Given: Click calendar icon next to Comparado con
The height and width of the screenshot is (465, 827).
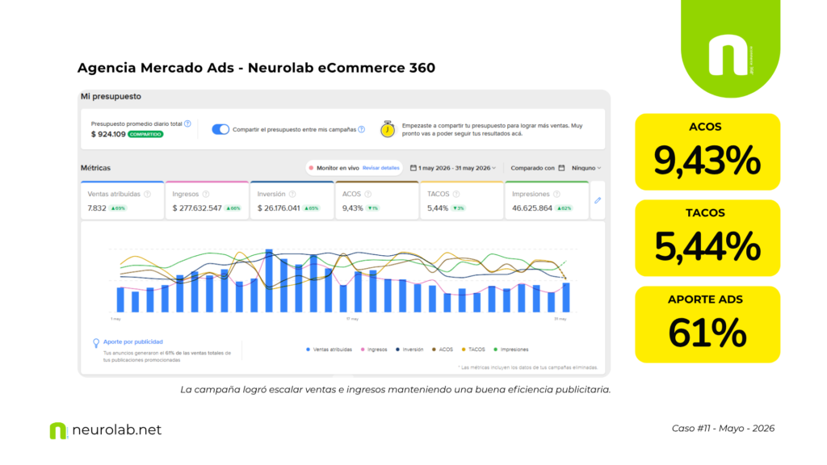Looking at the screenshot, I should [561, 168].
